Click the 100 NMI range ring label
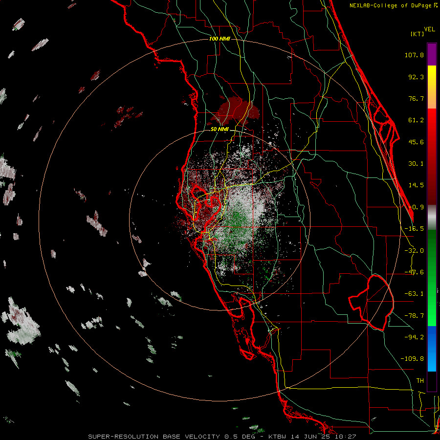440x440 pixels. [220, 39]
